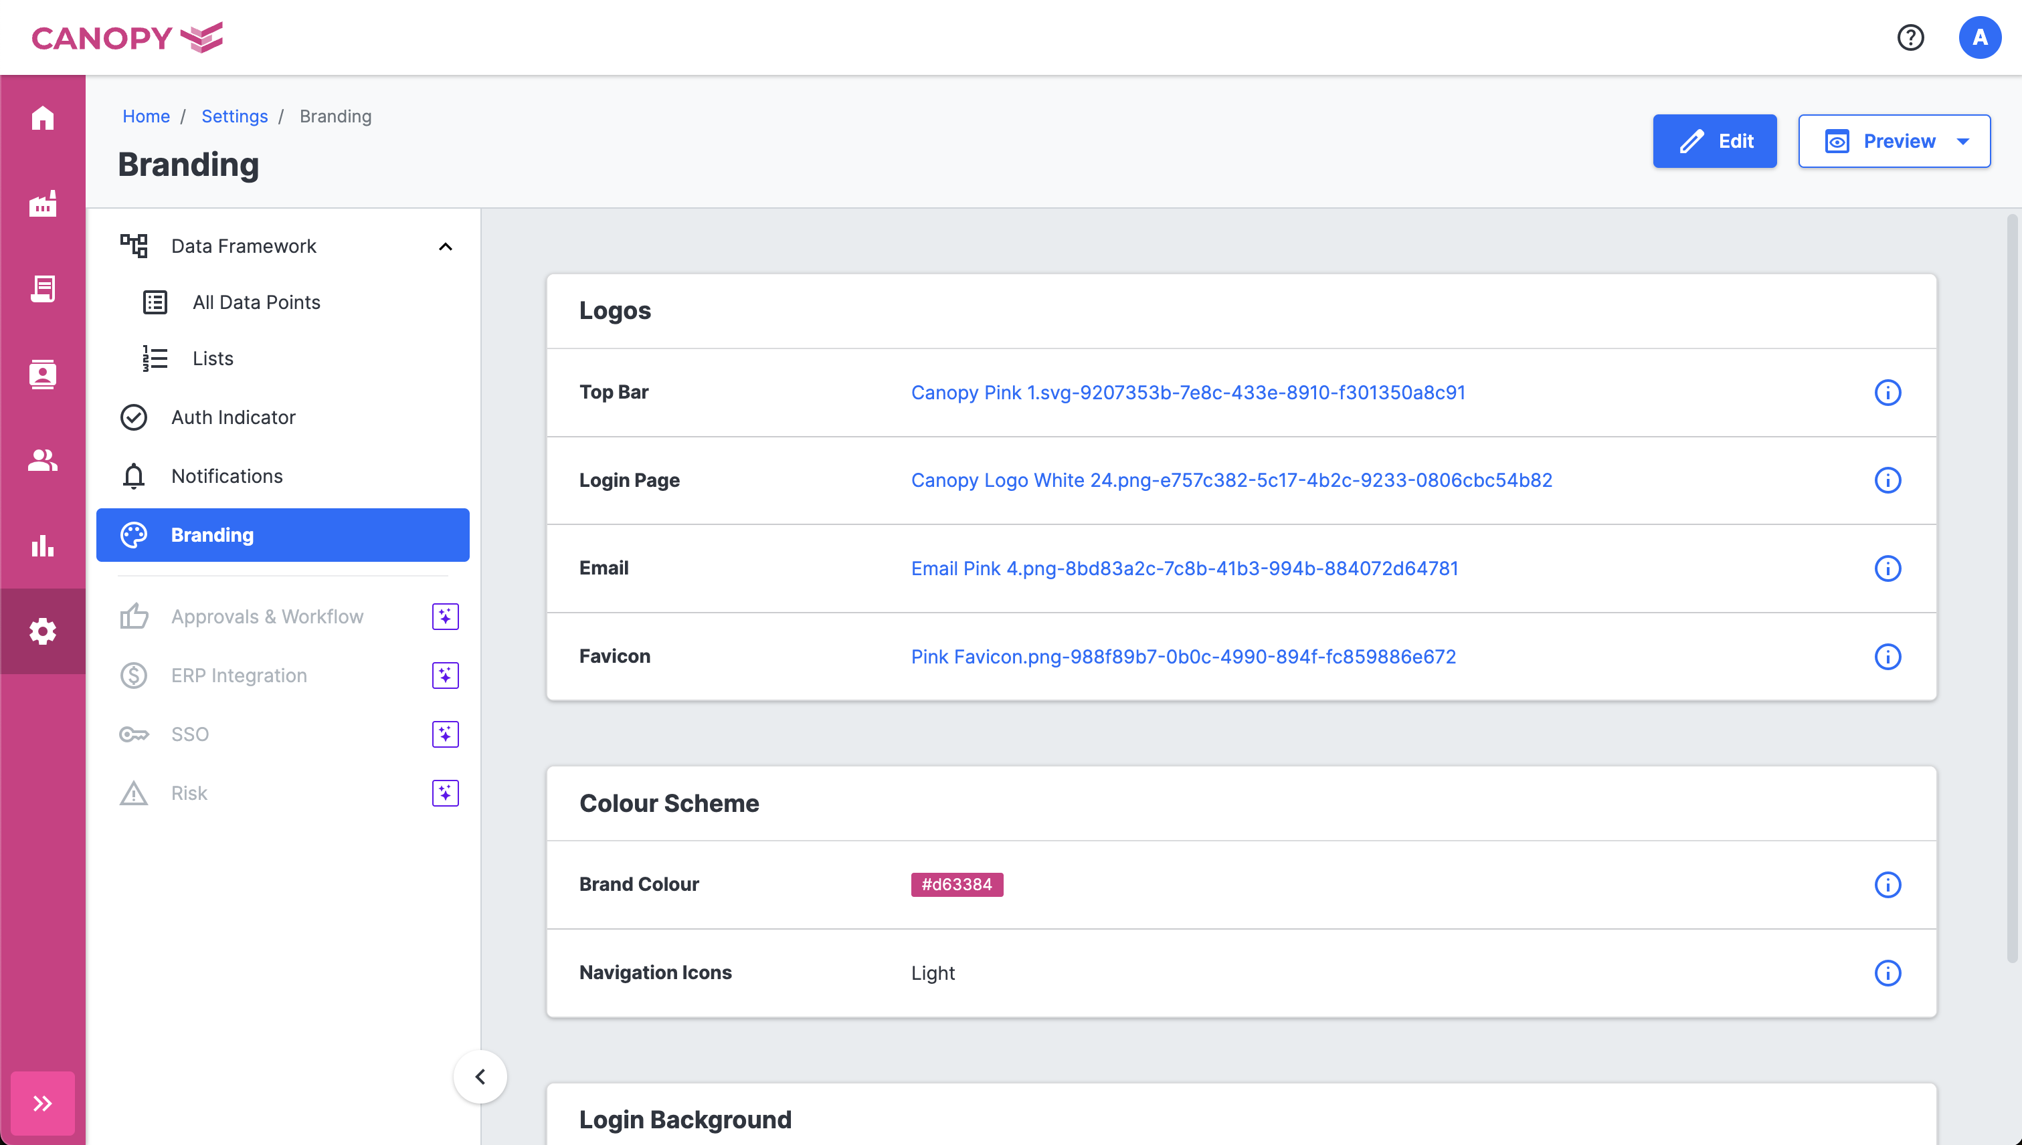Open the Settings breadcrumb link
Viewport: 2022px width, 1145px height.
234,116
